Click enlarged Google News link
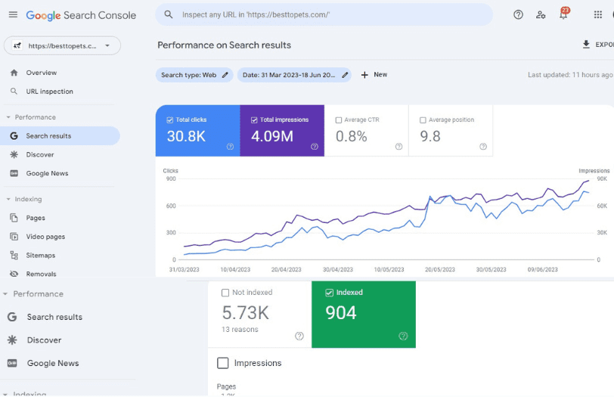Screen dimensions: 614x397 click(53, 363)
